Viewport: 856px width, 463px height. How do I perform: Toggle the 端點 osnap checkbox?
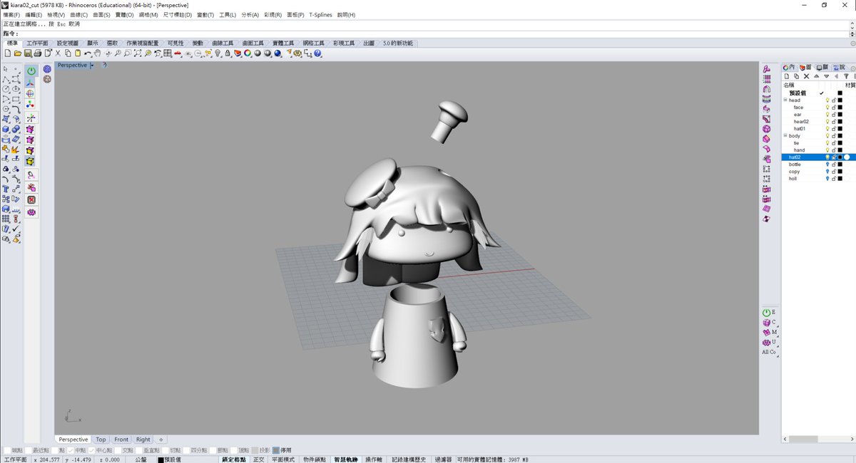click(8, 450)
